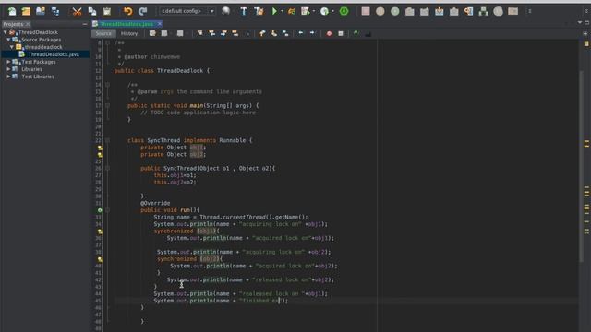
Task: Select ThreadDeadlock.java in project tree
Action: [x=54, y=54]
